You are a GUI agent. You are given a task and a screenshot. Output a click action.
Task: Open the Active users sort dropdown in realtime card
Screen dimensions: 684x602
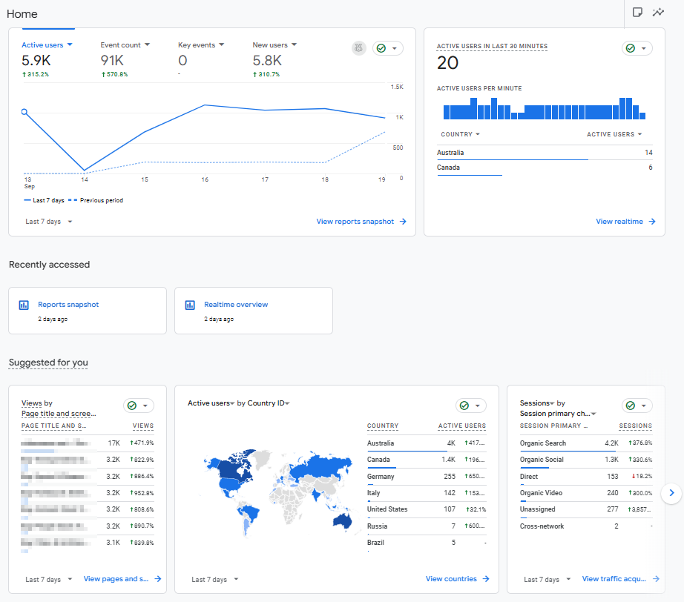(614, 134)
